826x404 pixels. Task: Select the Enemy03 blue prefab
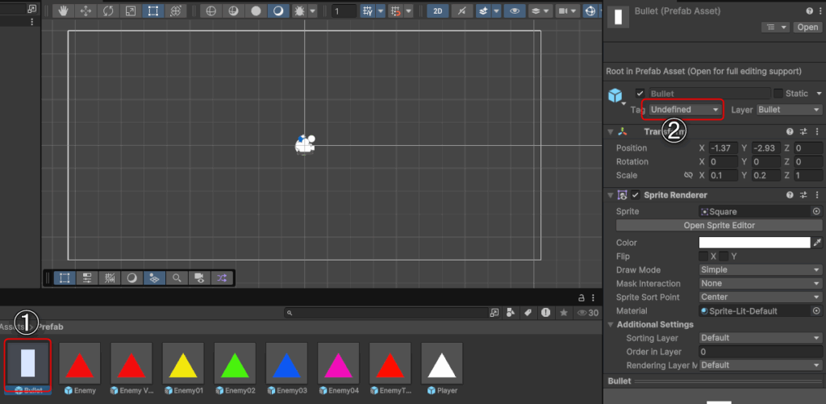[286, 364]
